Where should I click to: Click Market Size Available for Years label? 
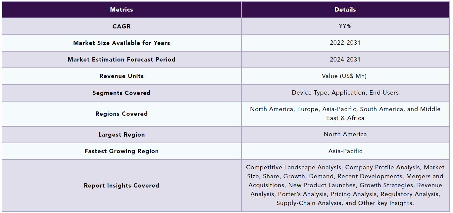pyautogui.click(x=122, y=43)
